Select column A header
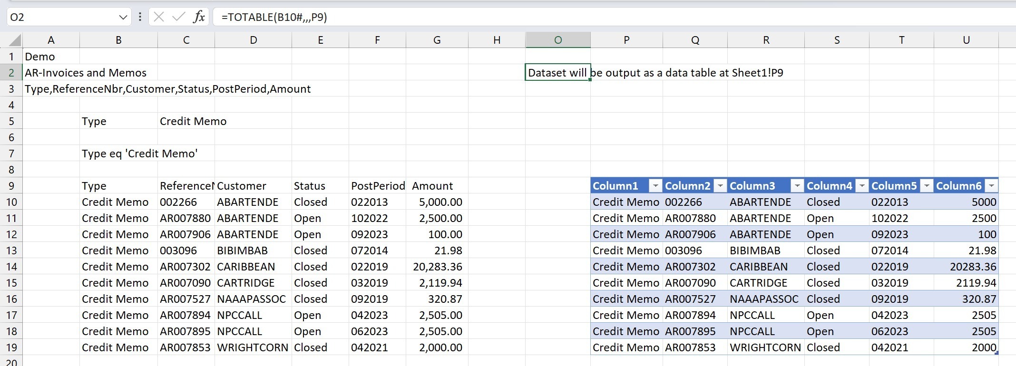Screen dimensions: 1016x366 click(51, 40)
